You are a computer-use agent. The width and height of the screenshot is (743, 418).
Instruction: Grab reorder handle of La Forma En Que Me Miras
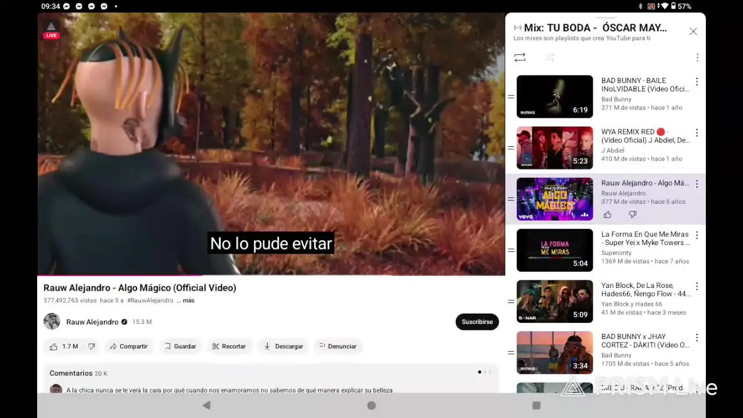(x=511, y=250)
